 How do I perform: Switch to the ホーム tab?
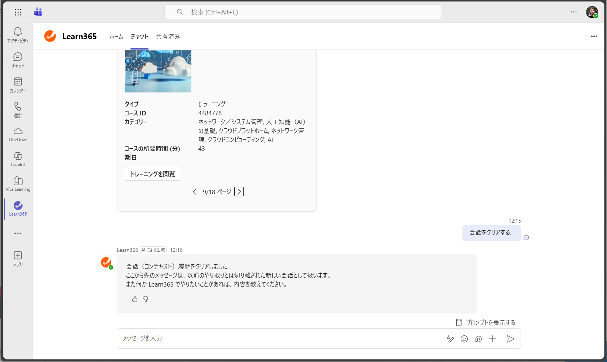pyautogui.click(x=116, y=36)
